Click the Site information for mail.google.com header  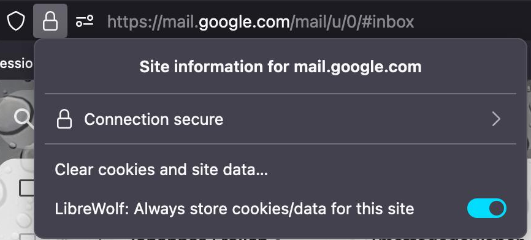280,67
